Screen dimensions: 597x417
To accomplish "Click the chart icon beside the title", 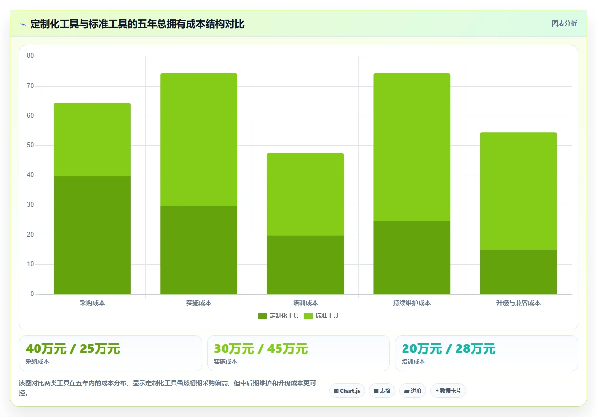I will point(23,24).
